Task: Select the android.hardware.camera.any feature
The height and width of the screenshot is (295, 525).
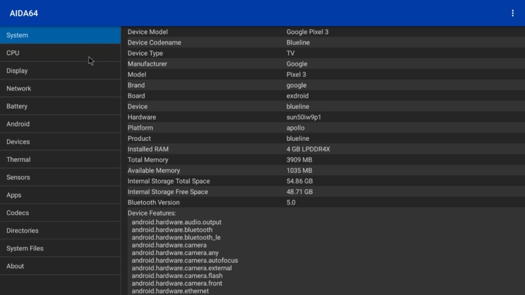Action: pyautogui.click(x=175, y=253)
